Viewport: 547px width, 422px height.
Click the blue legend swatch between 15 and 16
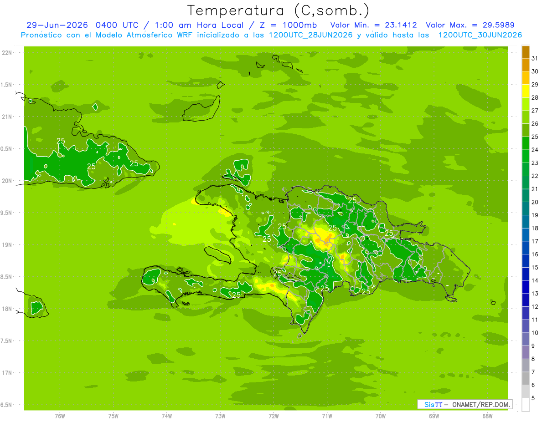pos(526,261)
